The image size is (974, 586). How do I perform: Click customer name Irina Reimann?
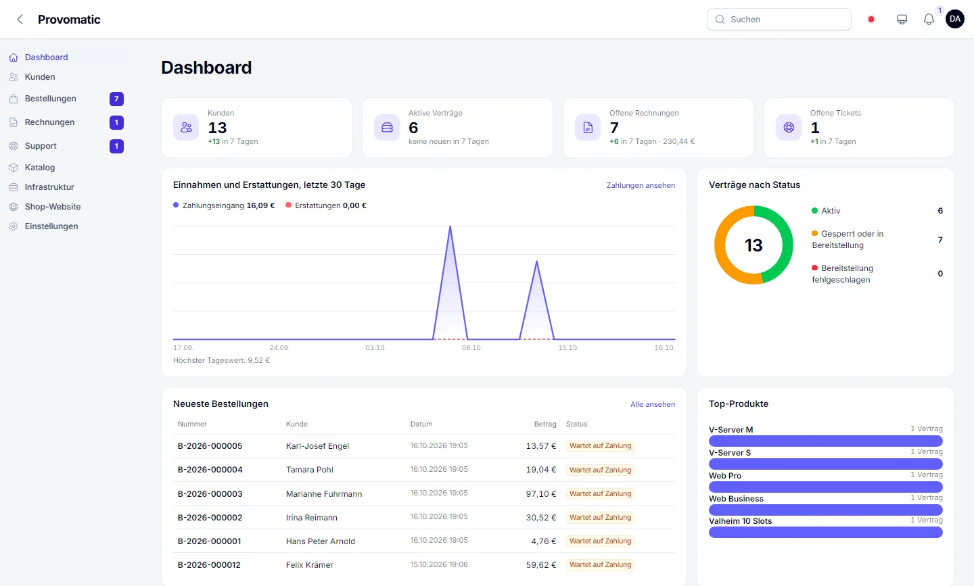pos(312,518)
